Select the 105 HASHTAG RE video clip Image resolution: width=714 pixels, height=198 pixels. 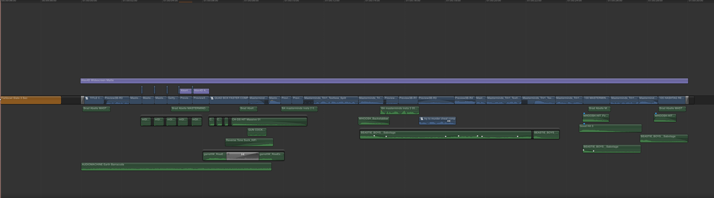[x=671, y=100]
